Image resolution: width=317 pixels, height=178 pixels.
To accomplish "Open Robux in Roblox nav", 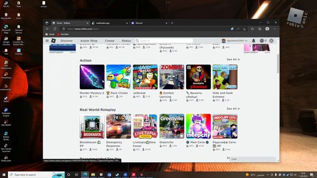I will pos(126,41).
